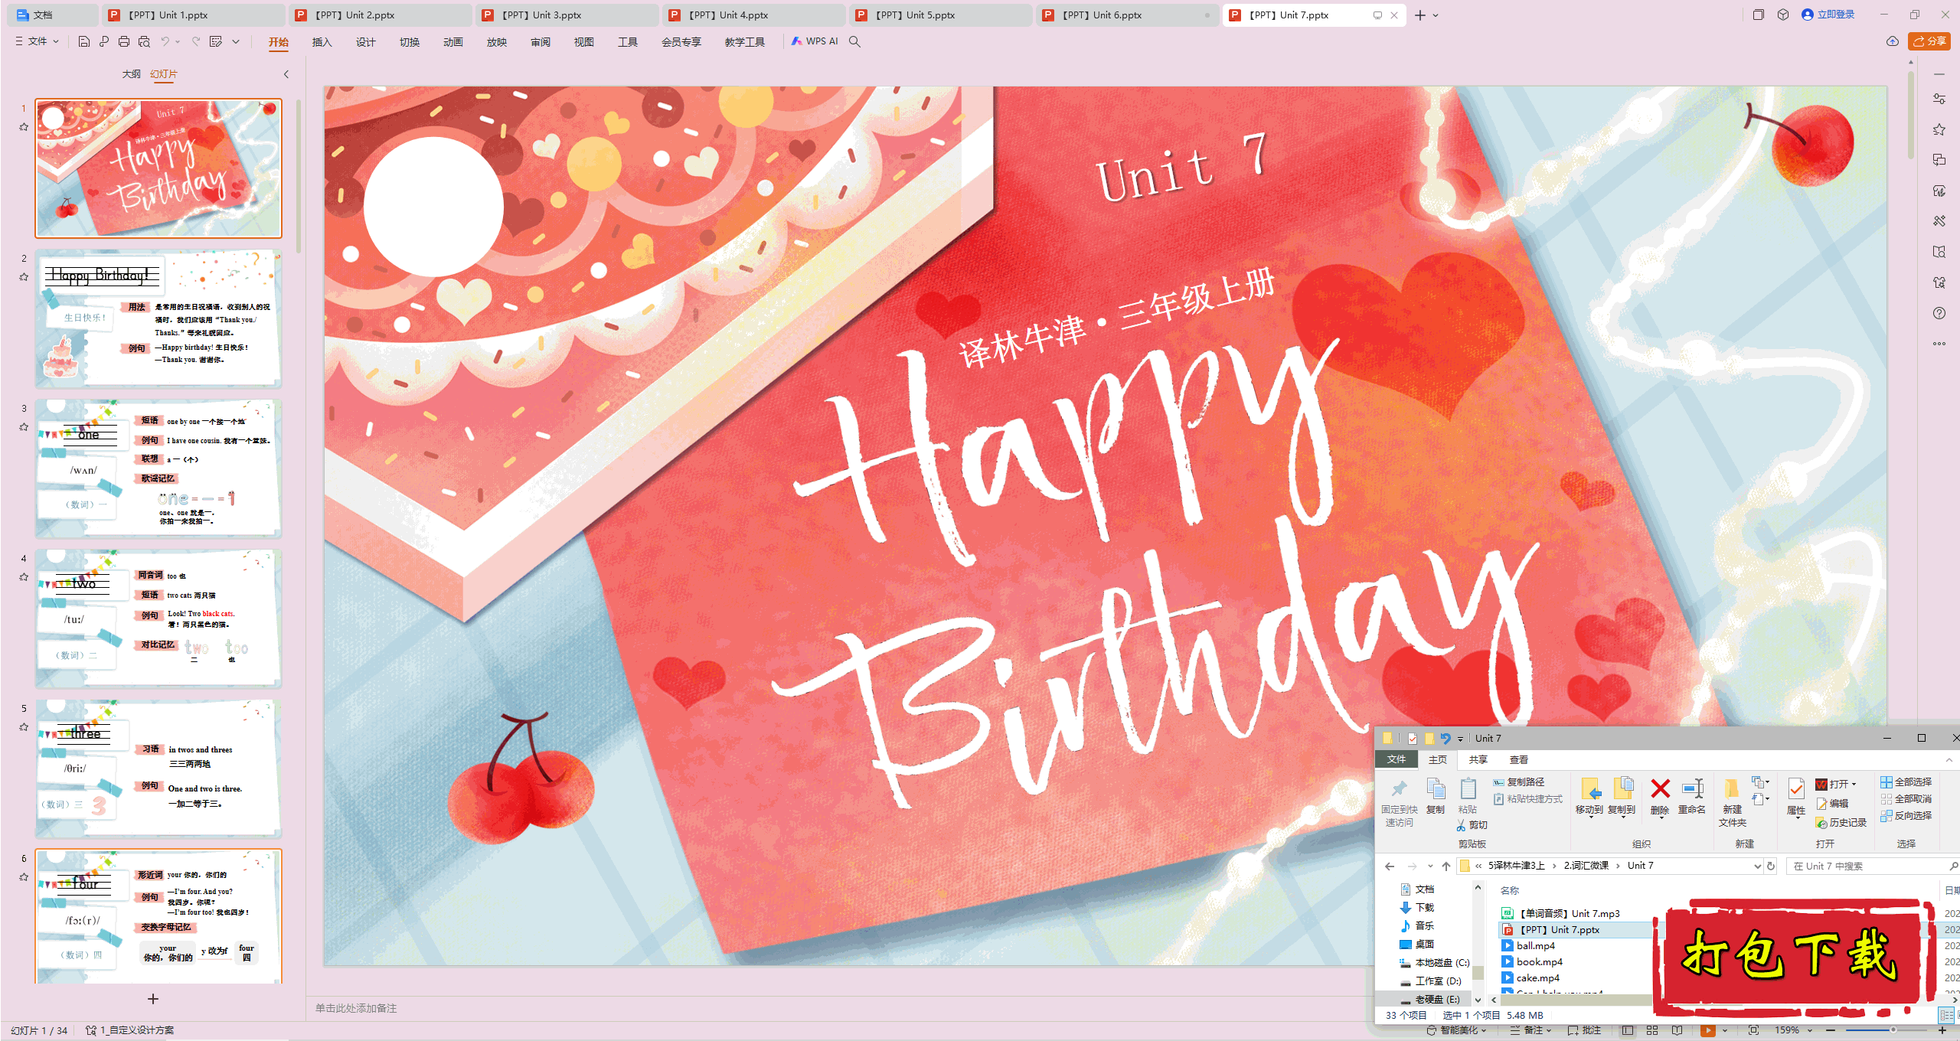This screenshot has height=1041, width=1960.
Task: Toggle Slide Sorter view in status bar
Action: pos(1652,1030)
